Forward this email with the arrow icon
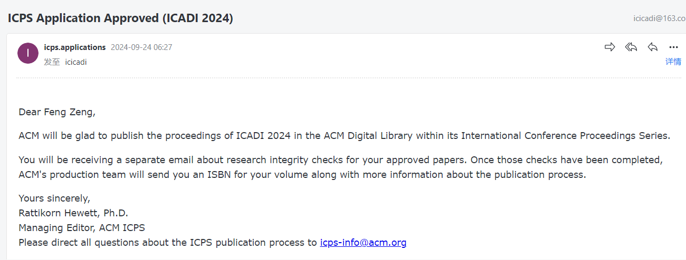Image resolution: width=686 pixels, height=260 pixels. (610, 47)
